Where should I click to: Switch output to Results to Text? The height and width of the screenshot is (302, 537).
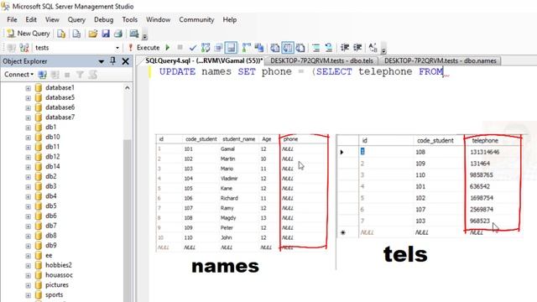274,48
